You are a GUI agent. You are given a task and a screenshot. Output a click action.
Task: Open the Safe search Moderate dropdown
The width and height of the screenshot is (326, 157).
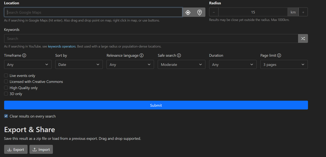coord(181,65)
